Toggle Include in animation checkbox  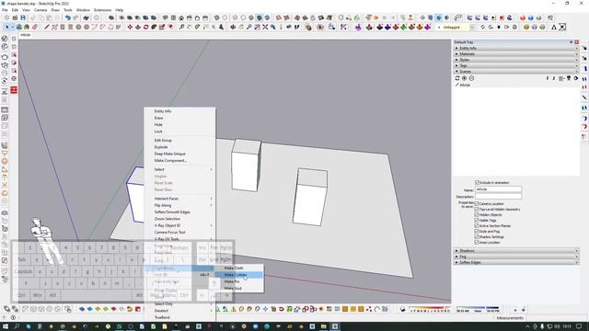click(x=477, y=182)
